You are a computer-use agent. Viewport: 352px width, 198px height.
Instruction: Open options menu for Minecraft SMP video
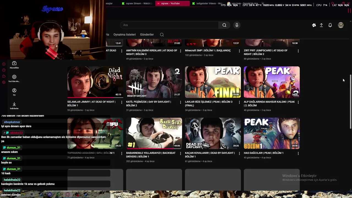(x=239, y=51)
